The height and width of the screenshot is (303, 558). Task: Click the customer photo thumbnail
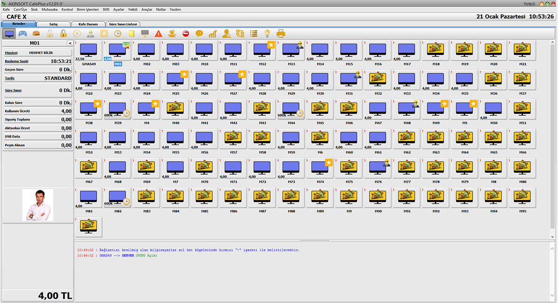38,205
